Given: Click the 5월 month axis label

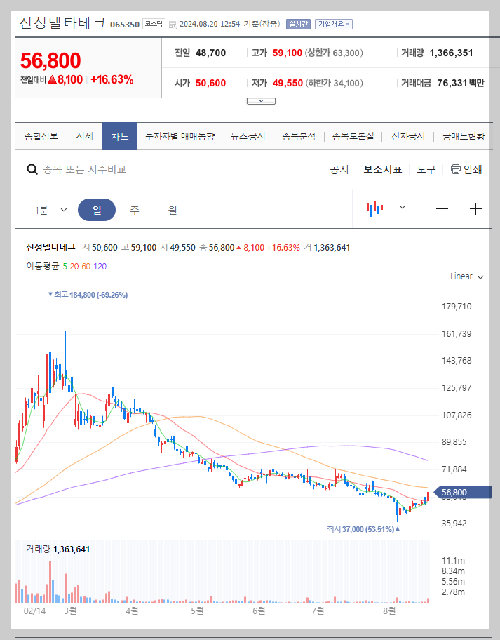Looking at the screenshot, I should coord(197,611).
